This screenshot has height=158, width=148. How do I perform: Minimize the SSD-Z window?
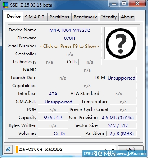pyautogui.click(x=114, y=4)
